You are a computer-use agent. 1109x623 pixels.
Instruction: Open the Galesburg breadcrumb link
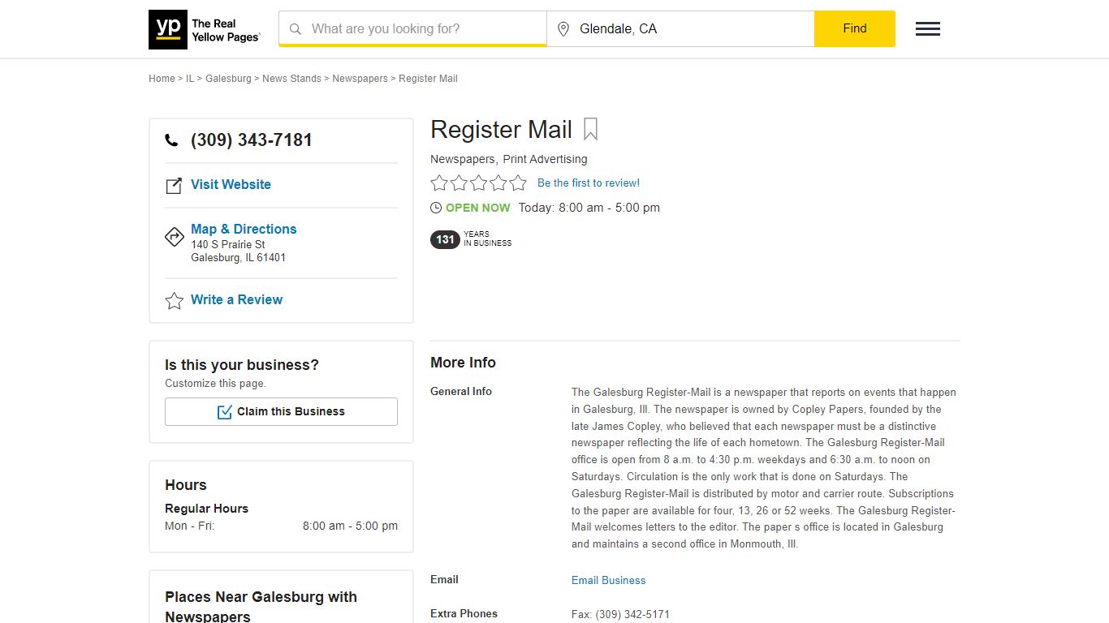[228, 79]
